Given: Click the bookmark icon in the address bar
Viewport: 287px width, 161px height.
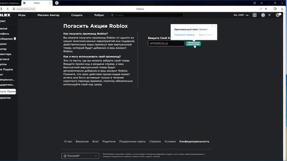Looking at the screenshot, I should coord(266,9).
